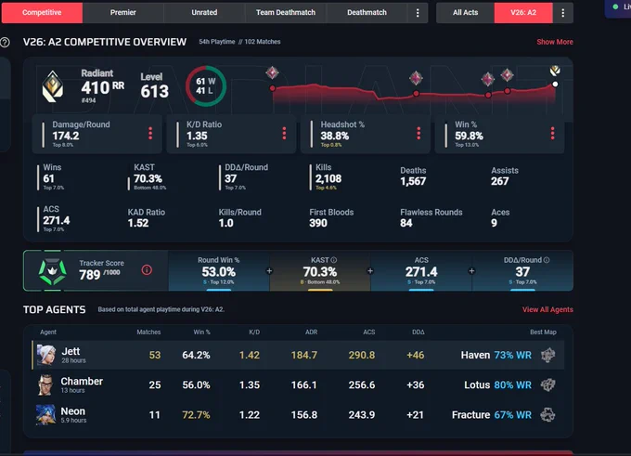The width and height of the screenshot is (631, 456).
Task: Click the Deaths 1,567 stat
Action: pyautogui.click(x=413, y=176)
